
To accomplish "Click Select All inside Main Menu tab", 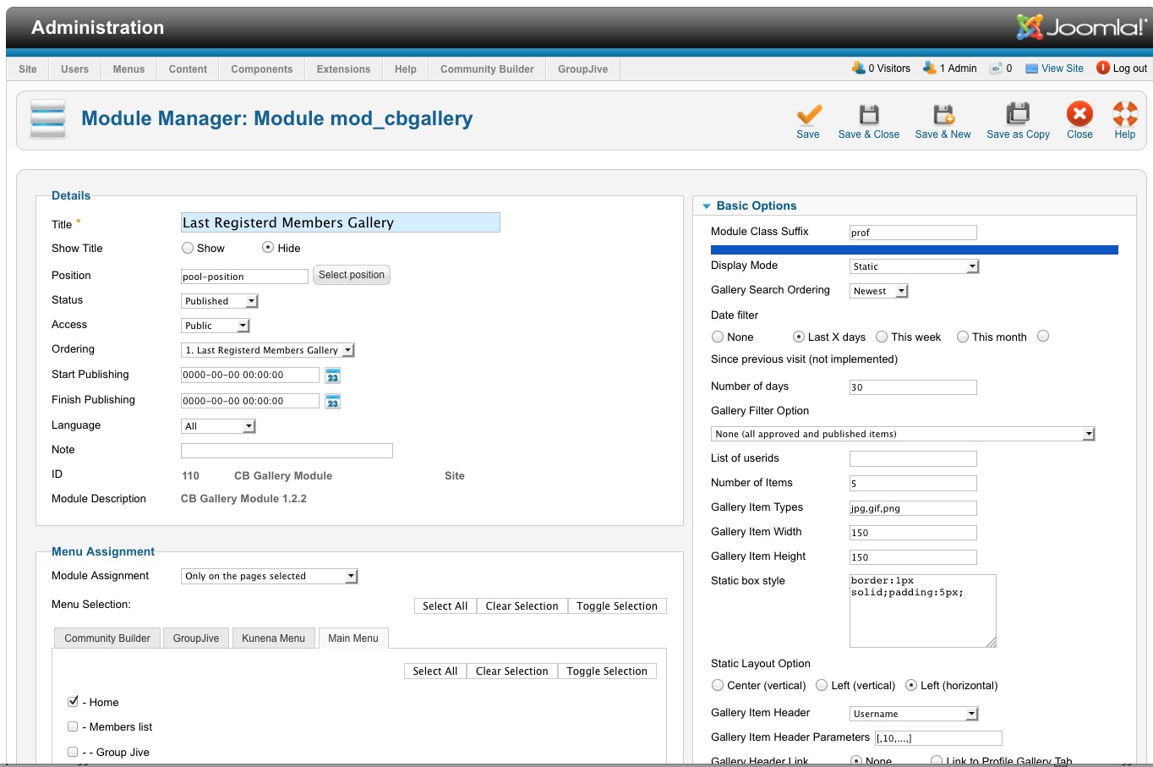I will [434, 671].
